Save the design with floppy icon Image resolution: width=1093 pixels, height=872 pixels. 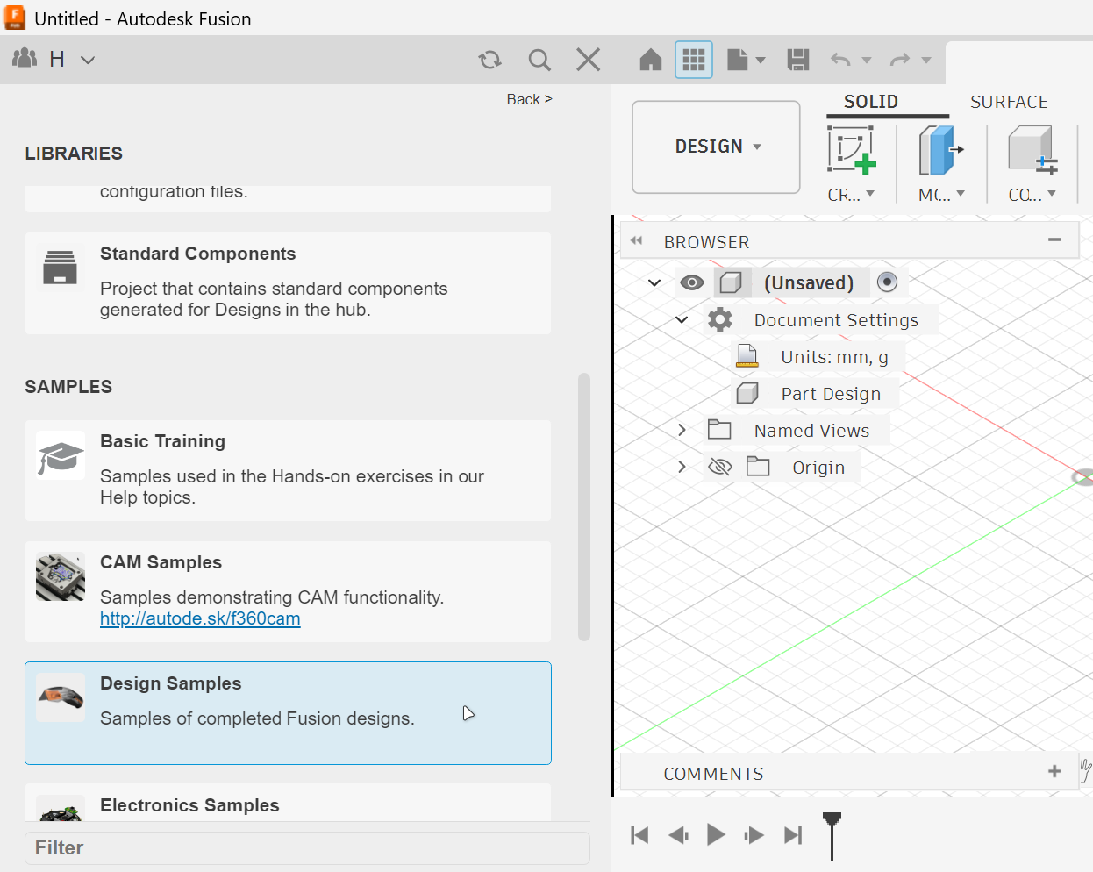(798, 60)
